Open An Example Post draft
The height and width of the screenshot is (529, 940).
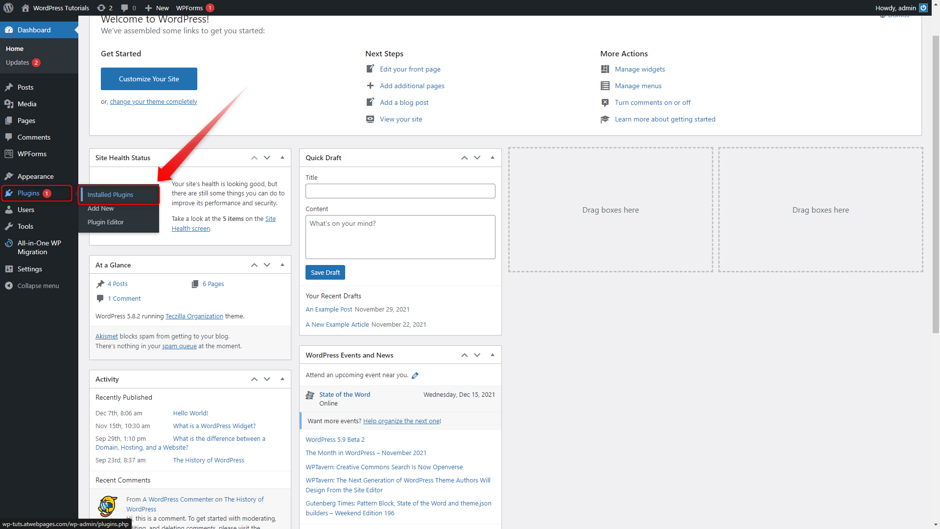click(x=329, y=309)
